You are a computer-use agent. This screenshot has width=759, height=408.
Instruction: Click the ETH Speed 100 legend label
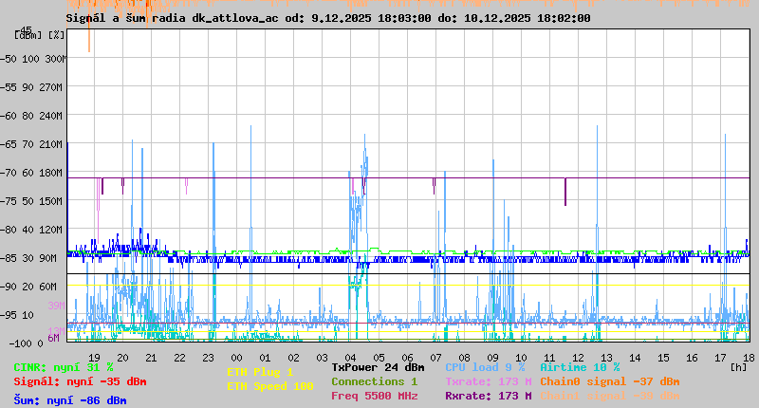tap(269, 386)
